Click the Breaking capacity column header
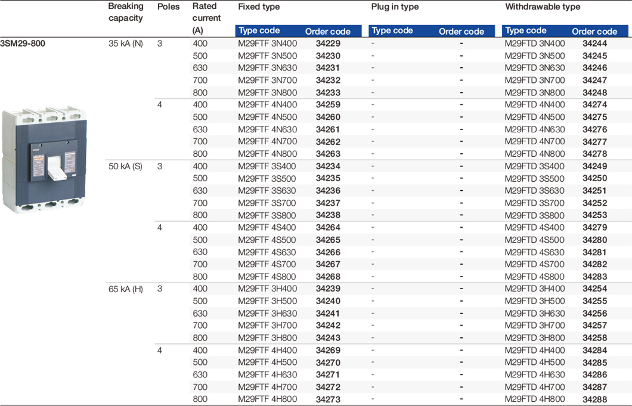632x406 pixels. [126, 12]
